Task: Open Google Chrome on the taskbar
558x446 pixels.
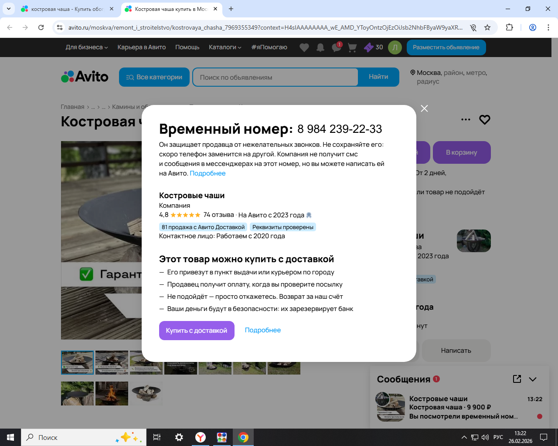Action: 243,437
